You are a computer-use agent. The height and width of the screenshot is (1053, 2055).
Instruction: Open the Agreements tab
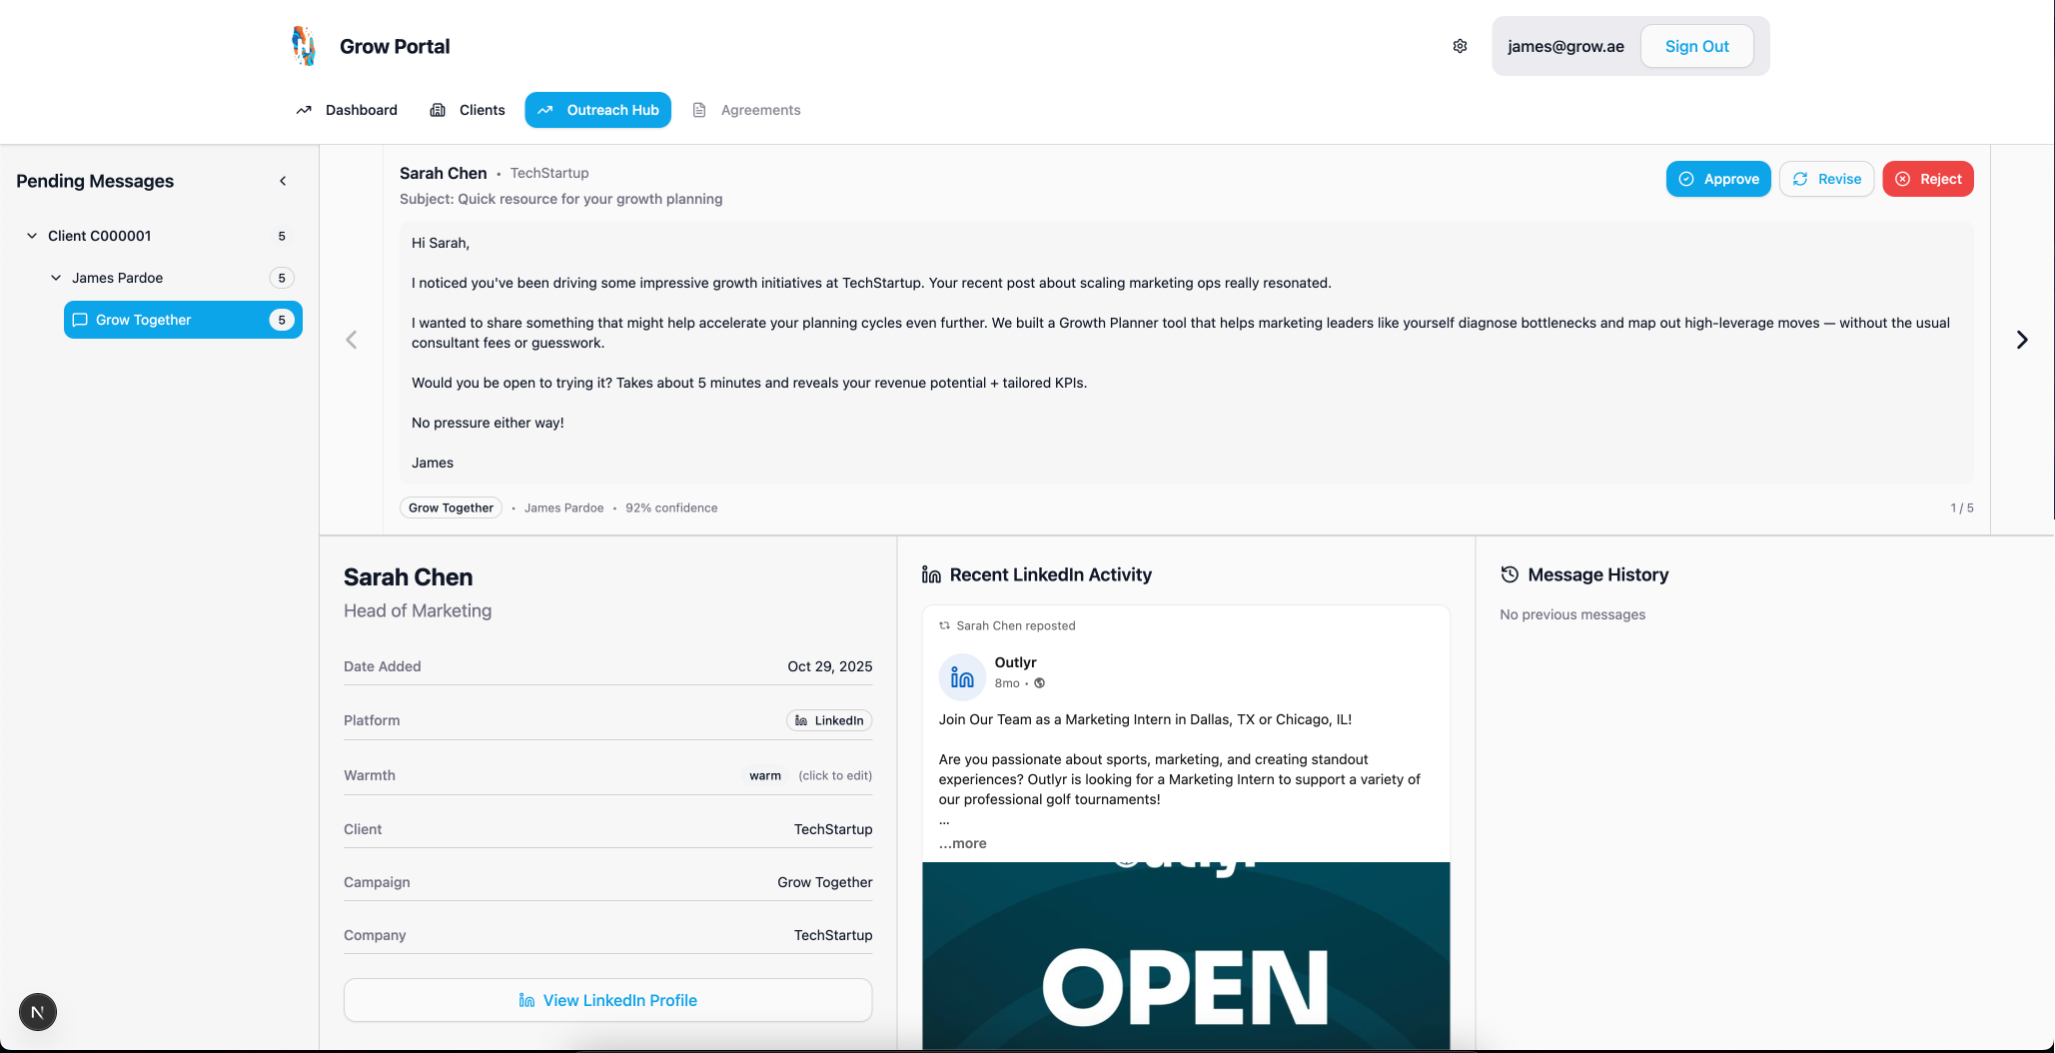747,110
